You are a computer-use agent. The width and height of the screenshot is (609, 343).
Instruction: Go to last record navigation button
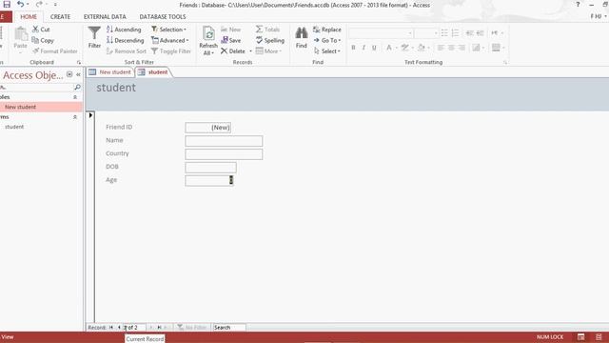(159, 328)
